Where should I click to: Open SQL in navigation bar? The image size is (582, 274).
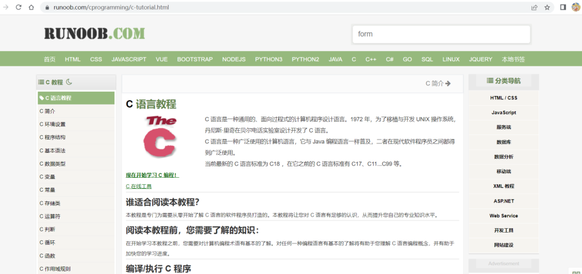point(427,59)
